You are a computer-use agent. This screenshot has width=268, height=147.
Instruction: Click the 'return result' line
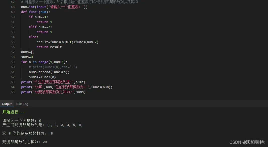point(49,47)
